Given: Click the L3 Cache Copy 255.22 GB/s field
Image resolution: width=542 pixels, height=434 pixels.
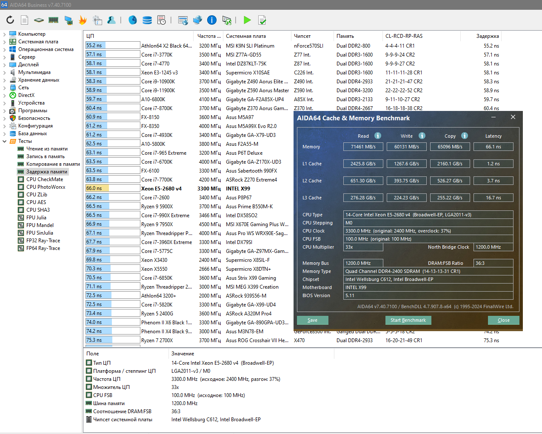Looking at the screenshot, I should point(450,198).
